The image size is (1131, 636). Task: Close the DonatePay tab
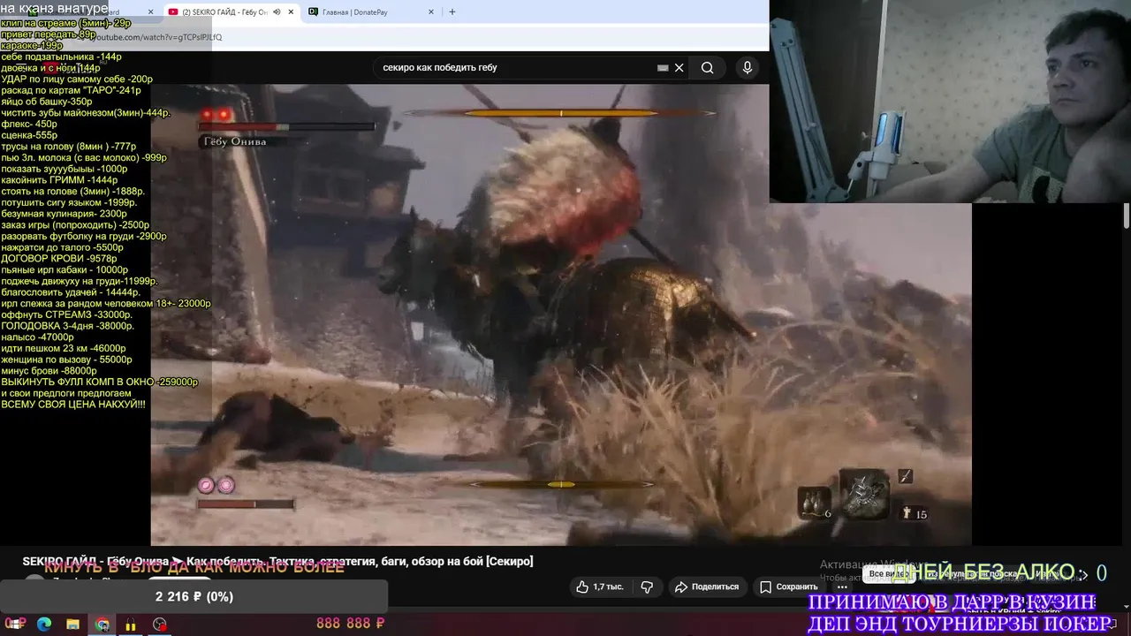tap(431, 12)
